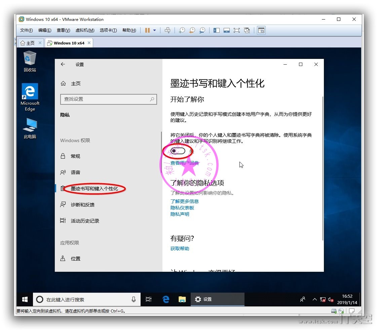The width and height of the screenshot is (378, 330).
Task: Click the taskbar microphone icon
Action: (134, 300)
